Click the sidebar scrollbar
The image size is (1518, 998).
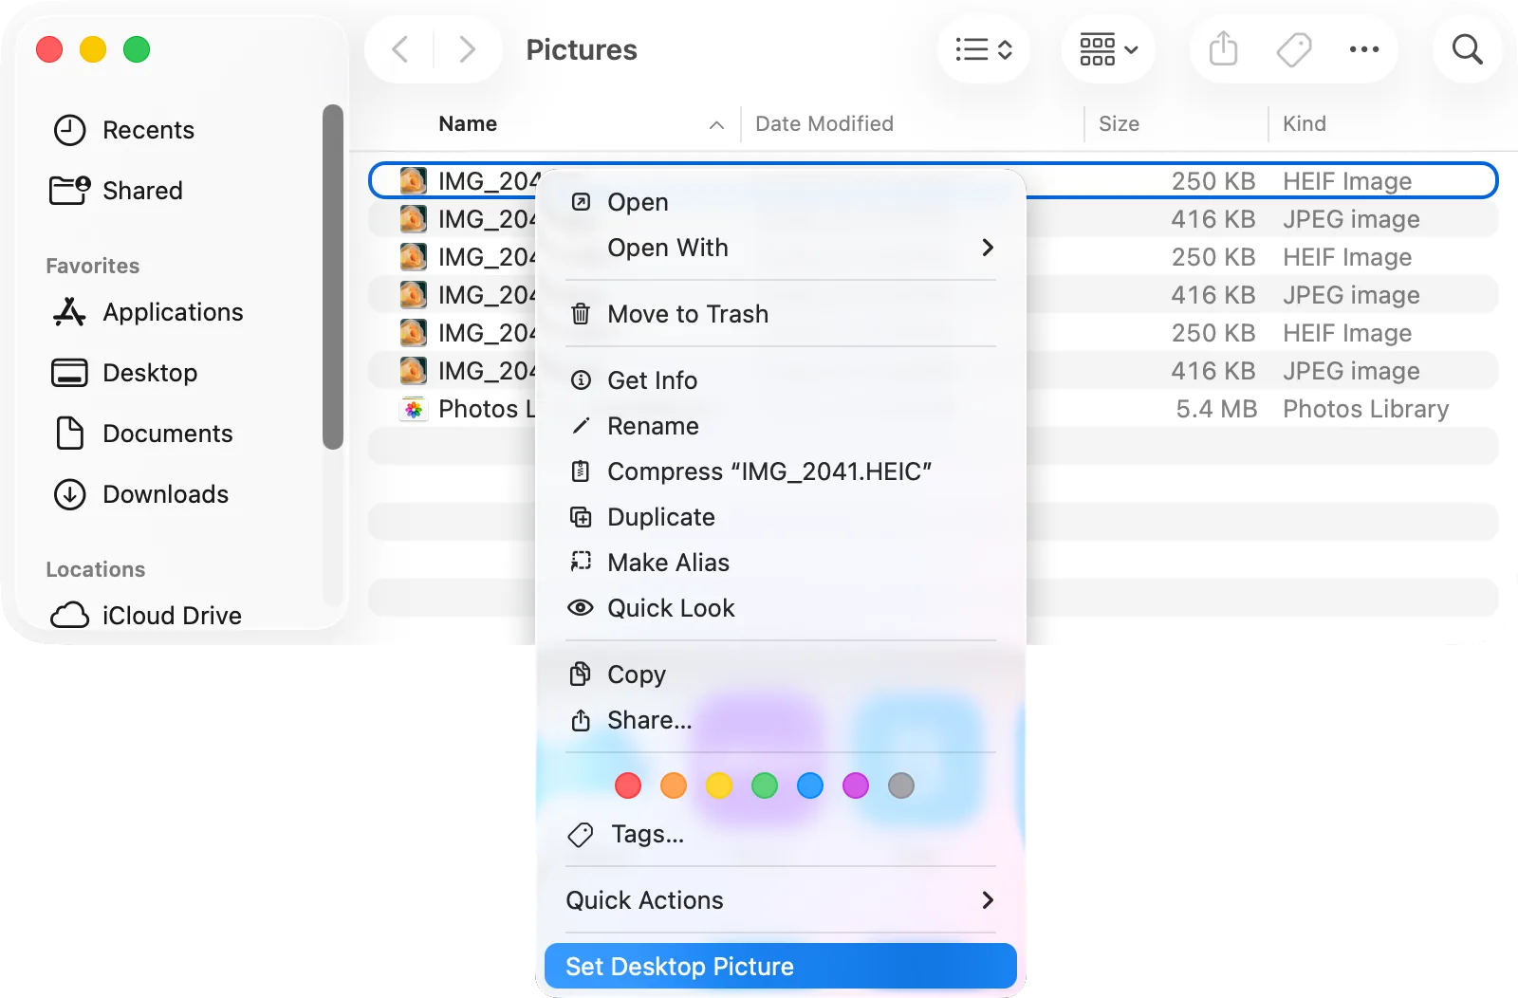(x=332, y=276)
